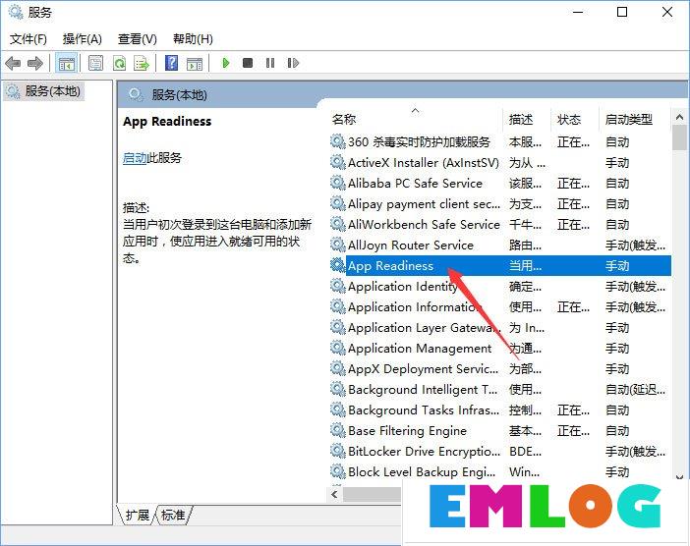The image size is (690, 546).
Task: Select the Base Filtering Engine service
Action: [500, 431]
